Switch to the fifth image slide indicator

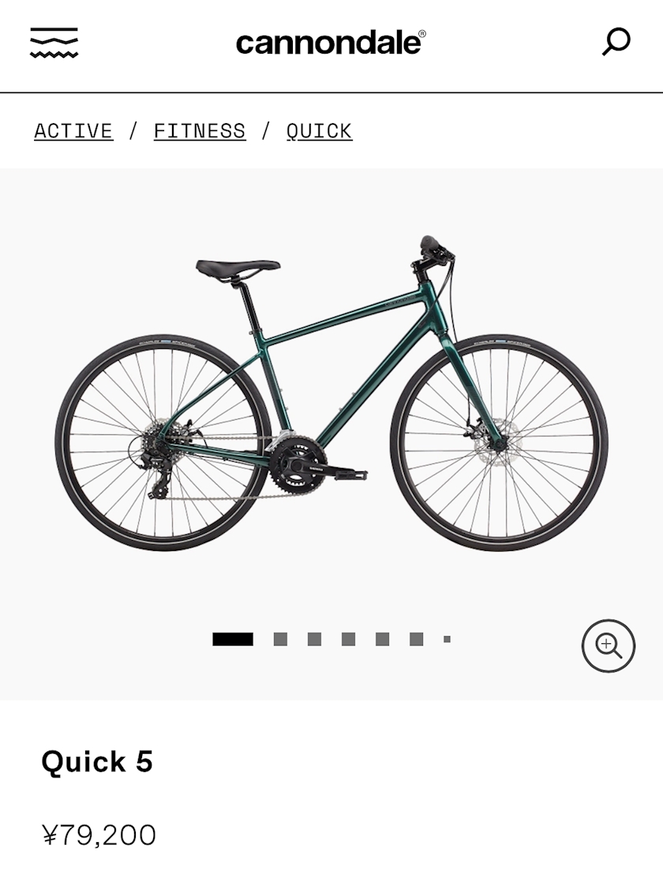coord(382,639)
